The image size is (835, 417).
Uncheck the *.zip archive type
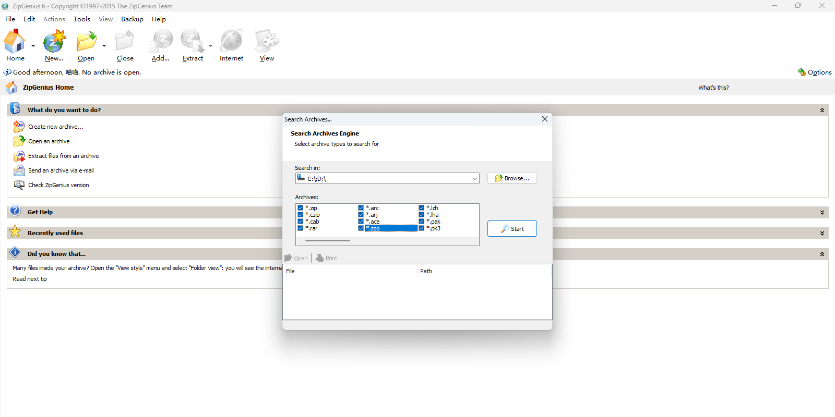point(301,208)
